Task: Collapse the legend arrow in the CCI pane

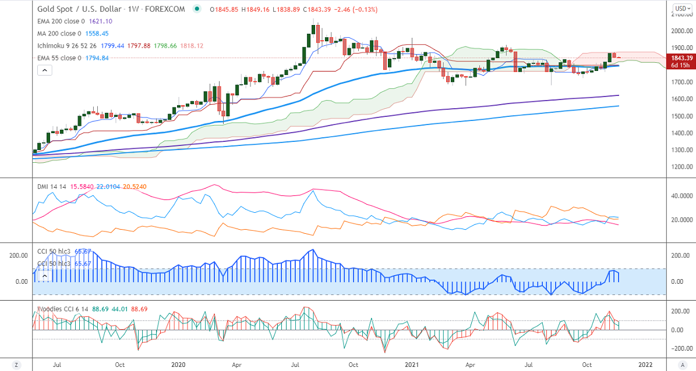Action: click(45, 277)
